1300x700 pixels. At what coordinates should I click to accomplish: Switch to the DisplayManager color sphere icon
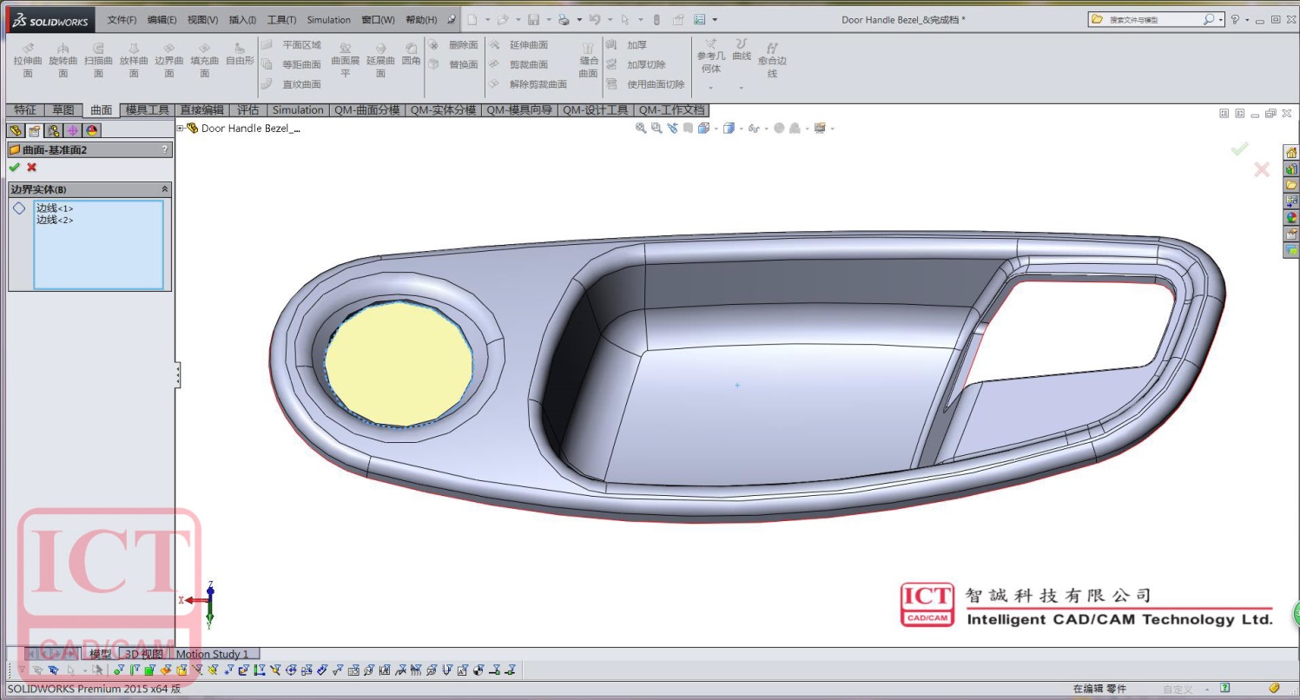coord(91,130)
